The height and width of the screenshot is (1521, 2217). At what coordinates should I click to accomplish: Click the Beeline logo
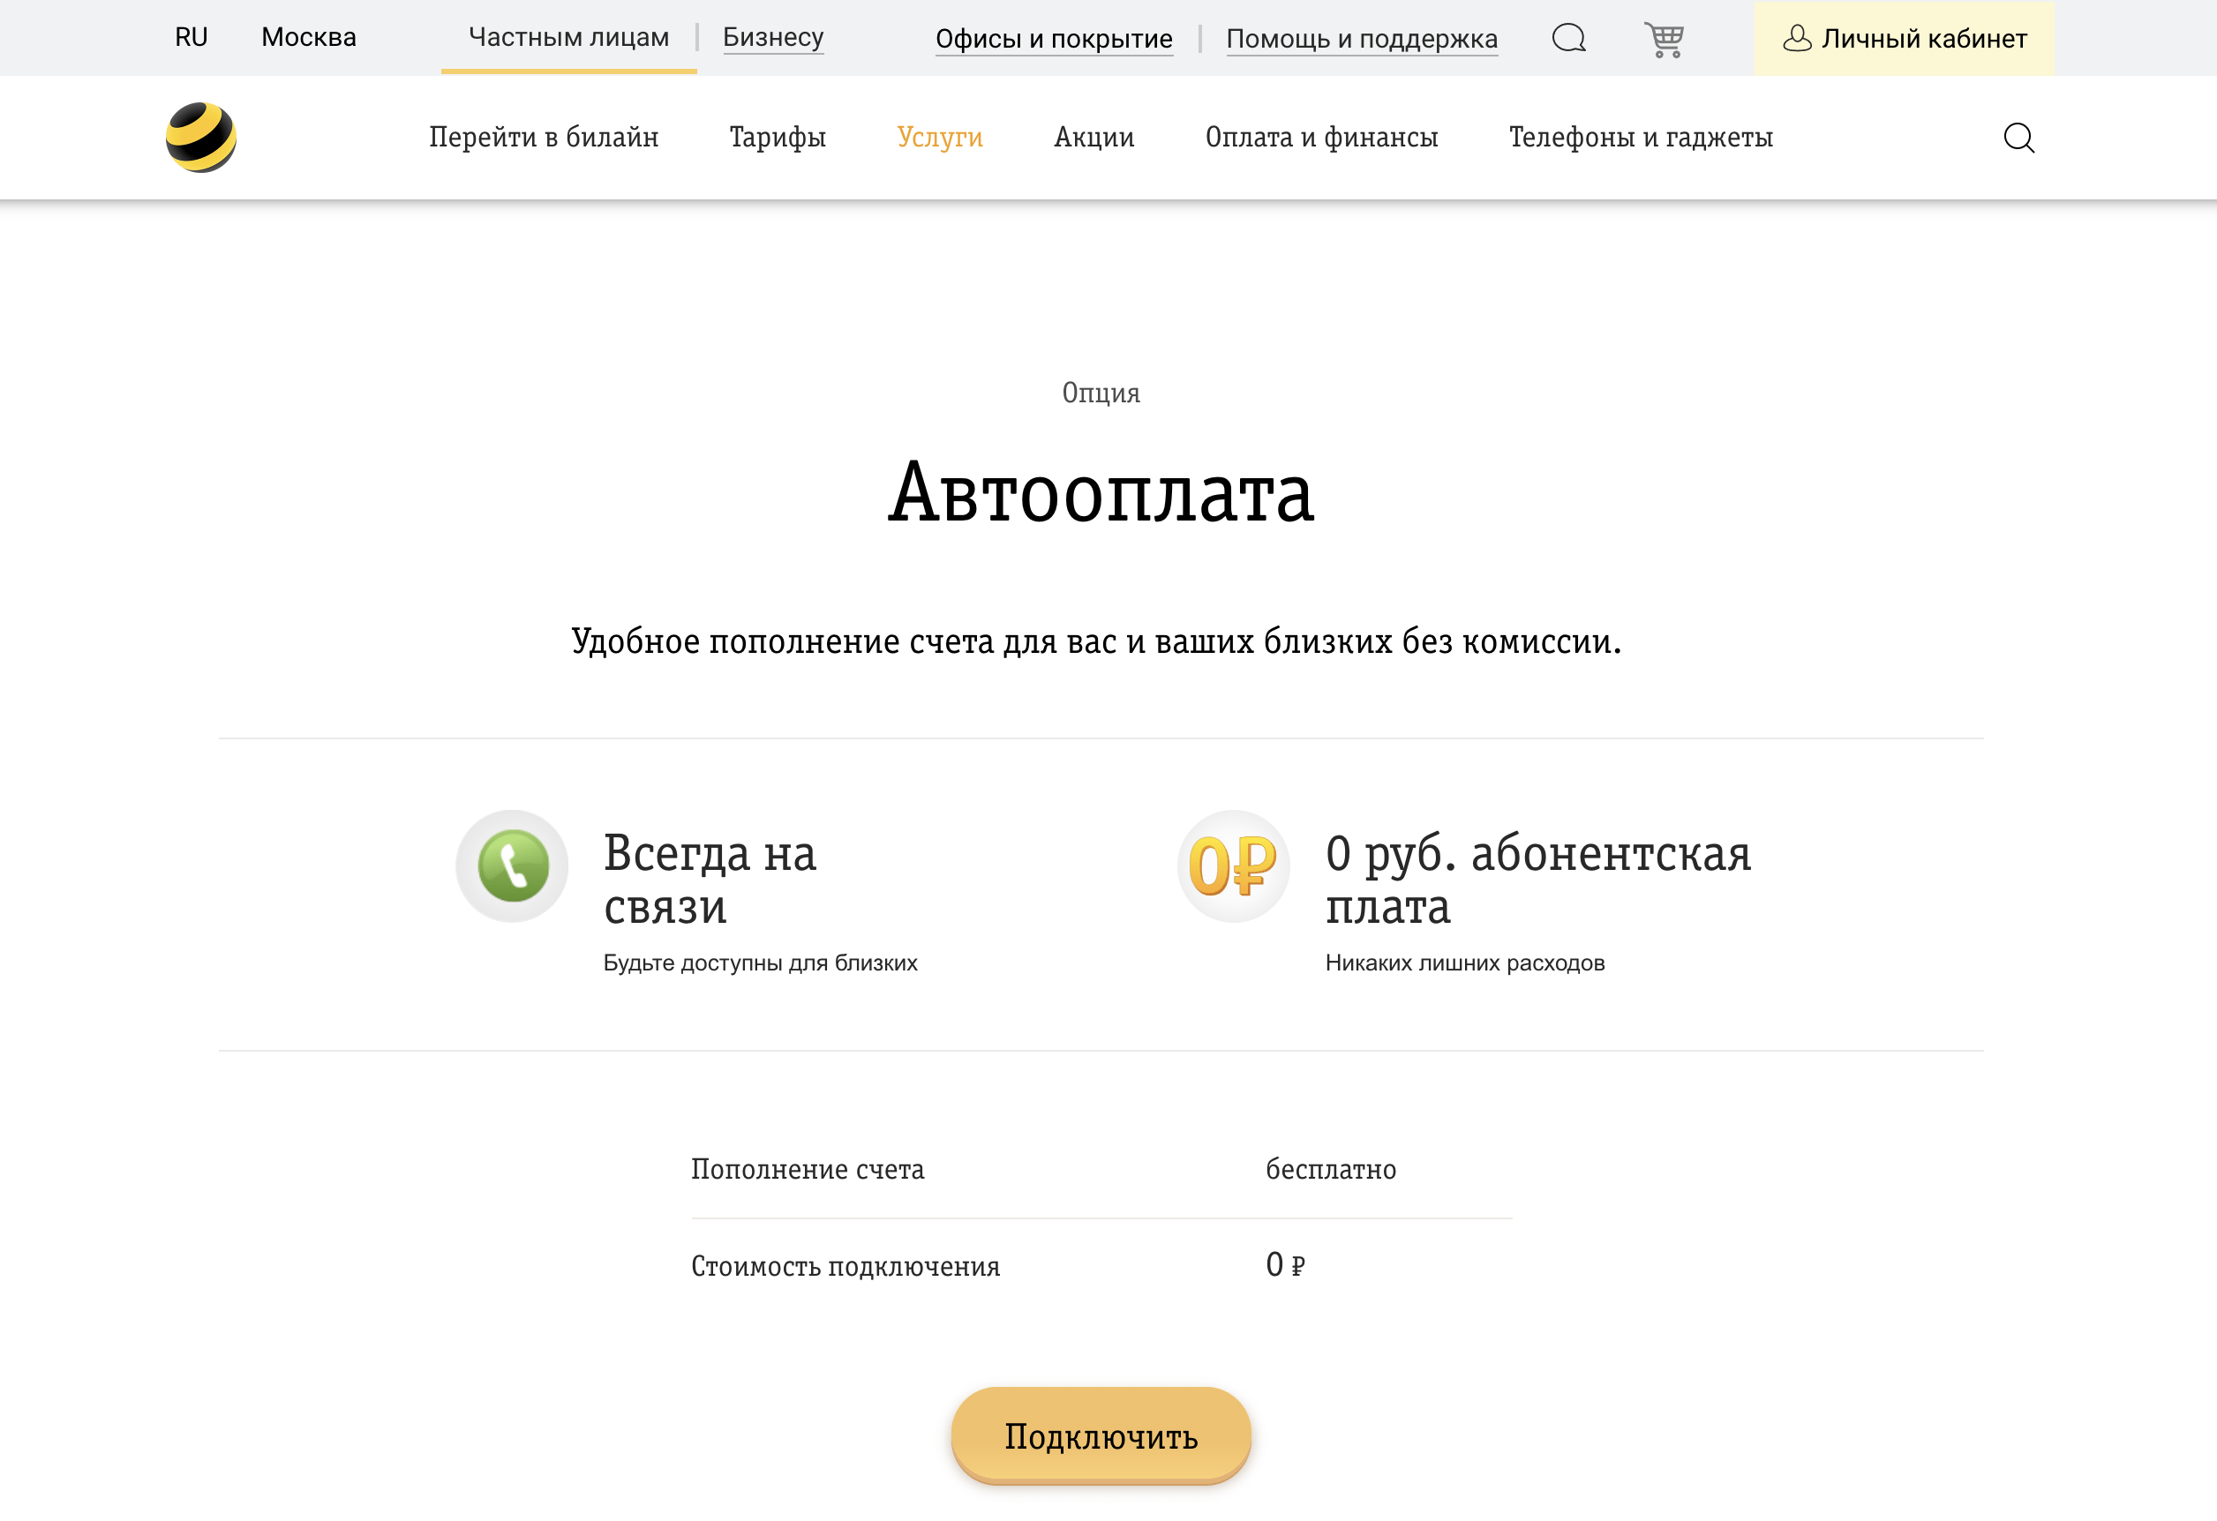(201, 137)
